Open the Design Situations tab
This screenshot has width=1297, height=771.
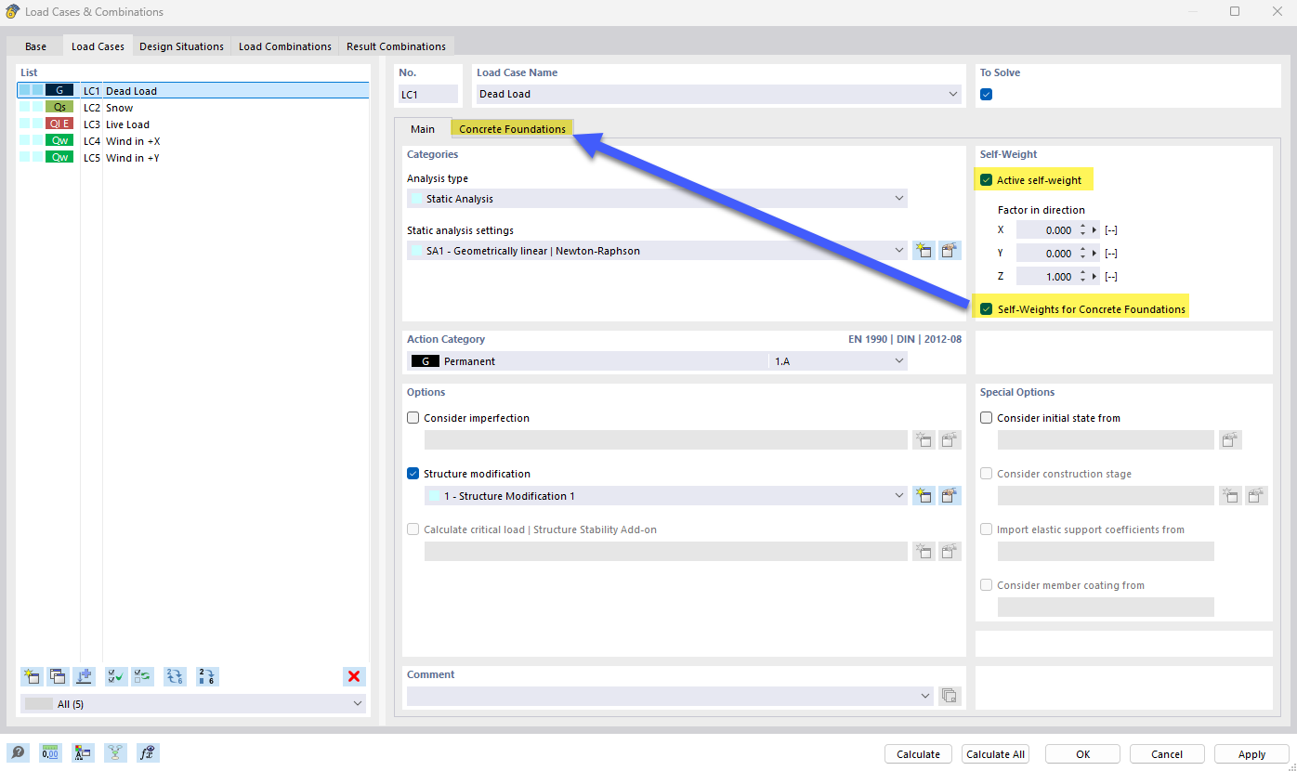tap(181, 46)
